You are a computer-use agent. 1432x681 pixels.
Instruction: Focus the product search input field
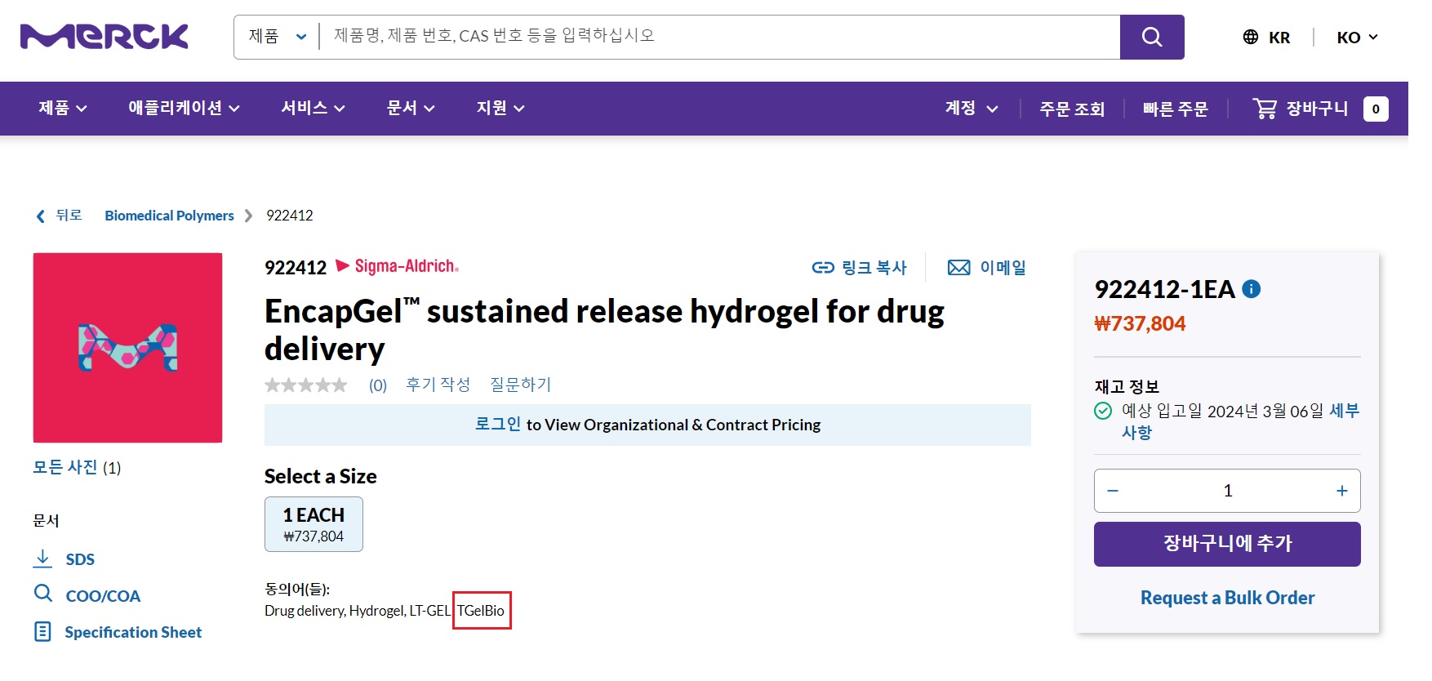click(719, 37)
